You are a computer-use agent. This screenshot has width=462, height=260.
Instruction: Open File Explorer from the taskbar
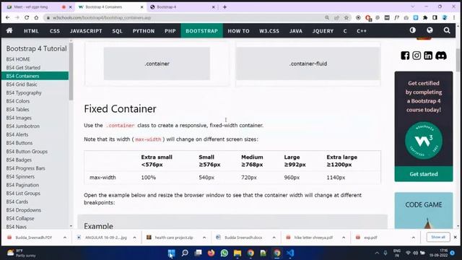click(x=237, y=253)
